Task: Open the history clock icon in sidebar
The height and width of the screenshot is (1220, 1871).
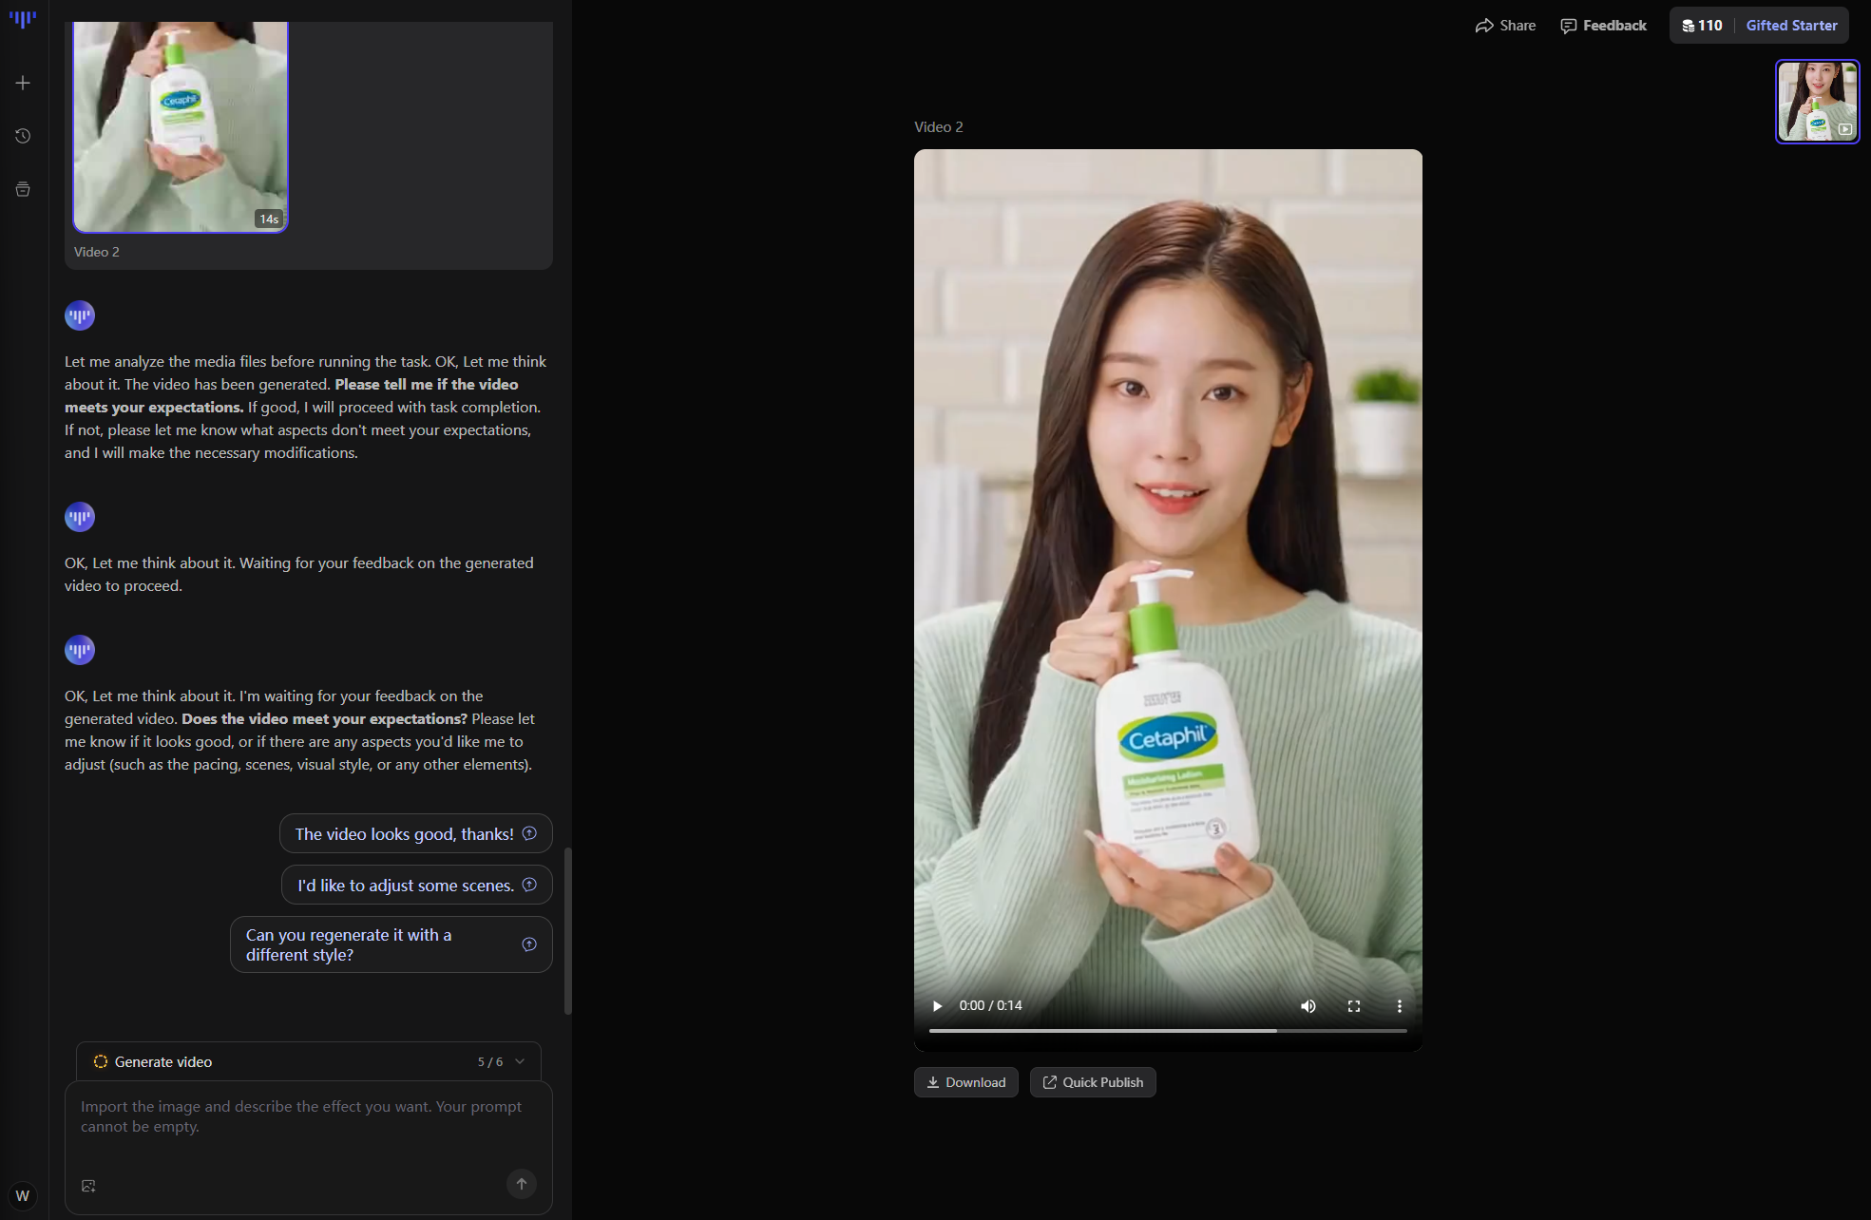Action: (x=23, y=136)
